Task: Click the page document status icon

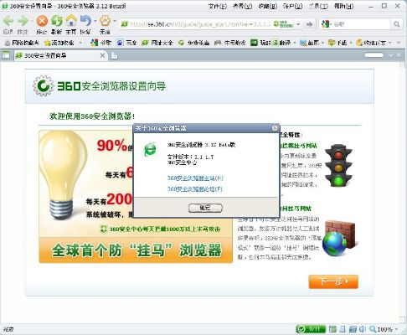Action: 343,329
